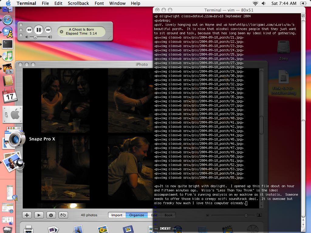Open iCal calendar from the Dock

[x=9, y=96]
